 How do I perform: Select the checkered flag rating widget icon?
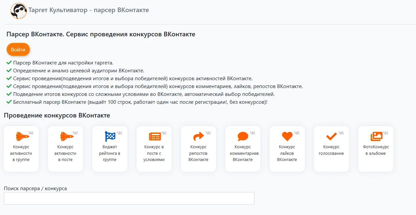click(x=110, y=136)
